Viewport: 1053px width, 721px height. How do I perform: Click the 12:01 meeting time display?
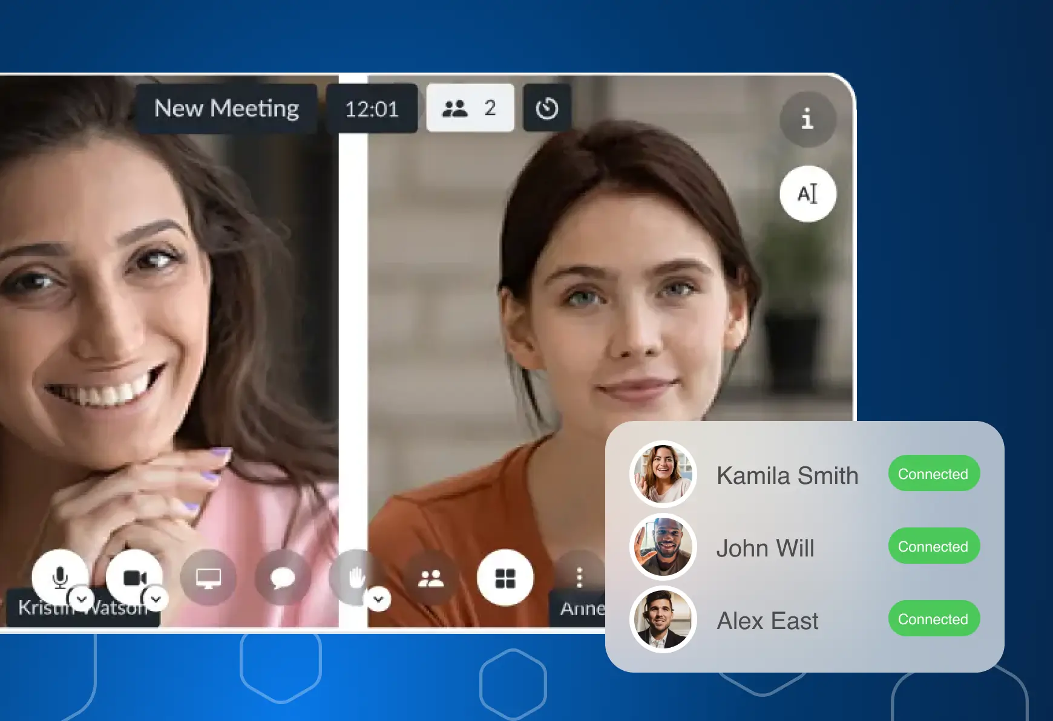pos(372,109)
